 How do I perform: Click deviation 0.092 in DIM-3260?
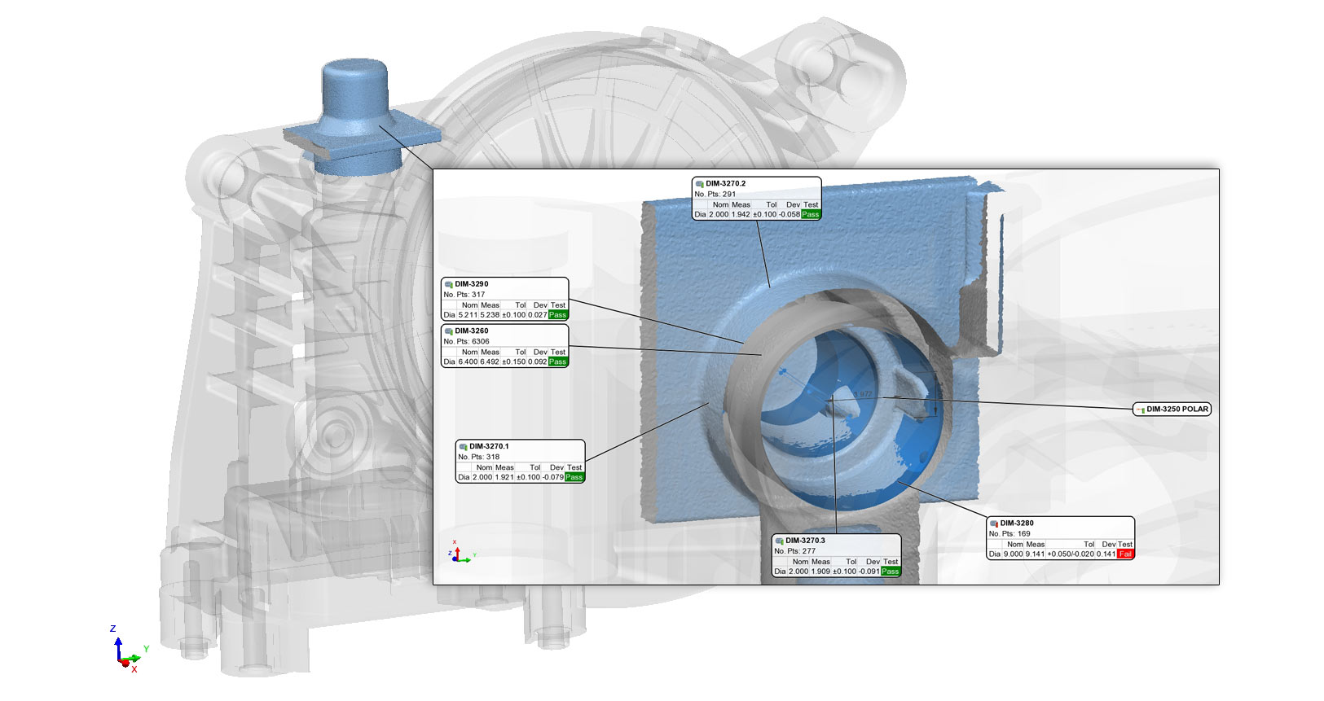coord(538,361)
